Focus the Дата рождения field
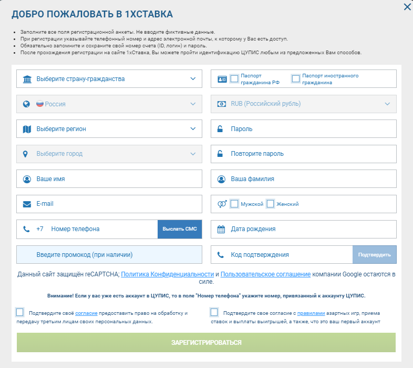This screenshot has width=413, height=368. click(303, 229)
